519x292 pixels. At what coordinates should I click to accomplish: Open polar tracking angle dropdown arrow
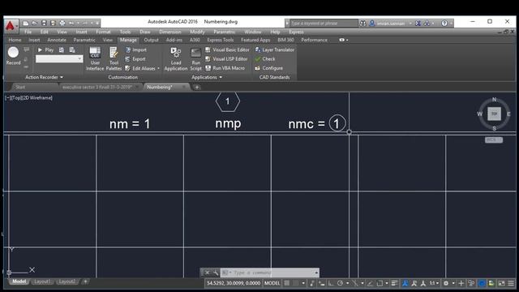click(347, 283)
